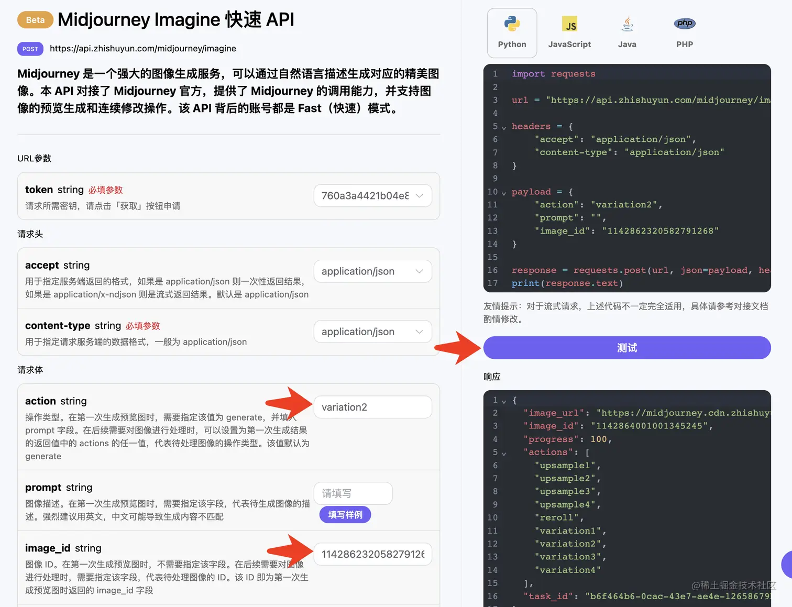
Task: Click "variation4" in the response actions
Action: (x=567, y=570)
